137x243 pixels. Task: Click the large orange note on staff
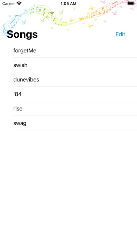(x=103, y=10)
